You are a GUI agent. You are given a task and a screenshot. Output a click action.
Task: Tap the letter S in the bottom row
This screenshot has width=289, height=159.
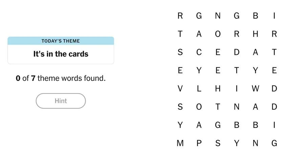click(218, 143)
